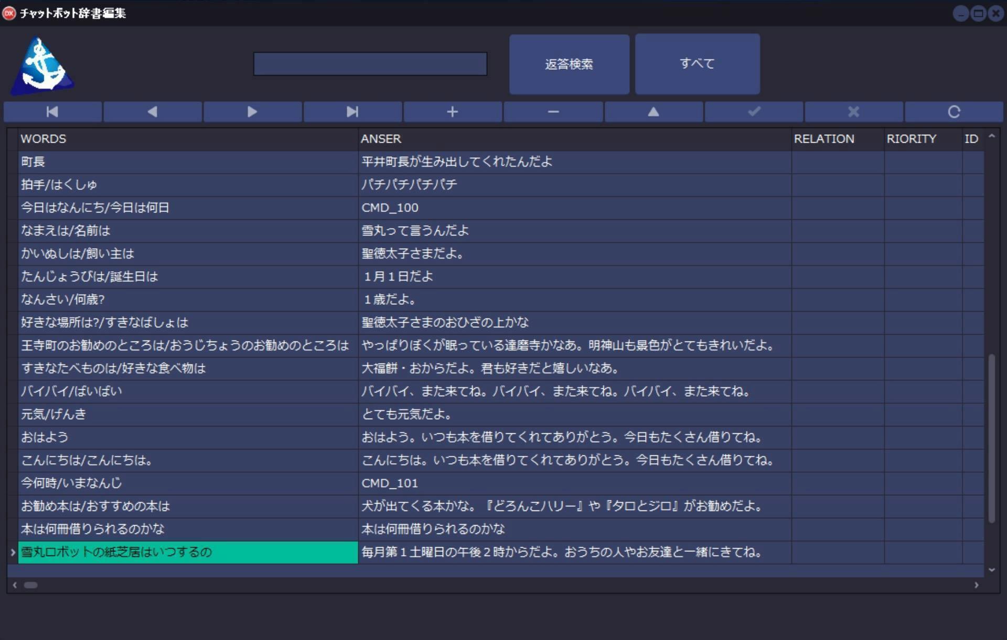The image size is (1007, 640).
Task: Select the CMD_100 answer cell
Action: click(575, 208)
